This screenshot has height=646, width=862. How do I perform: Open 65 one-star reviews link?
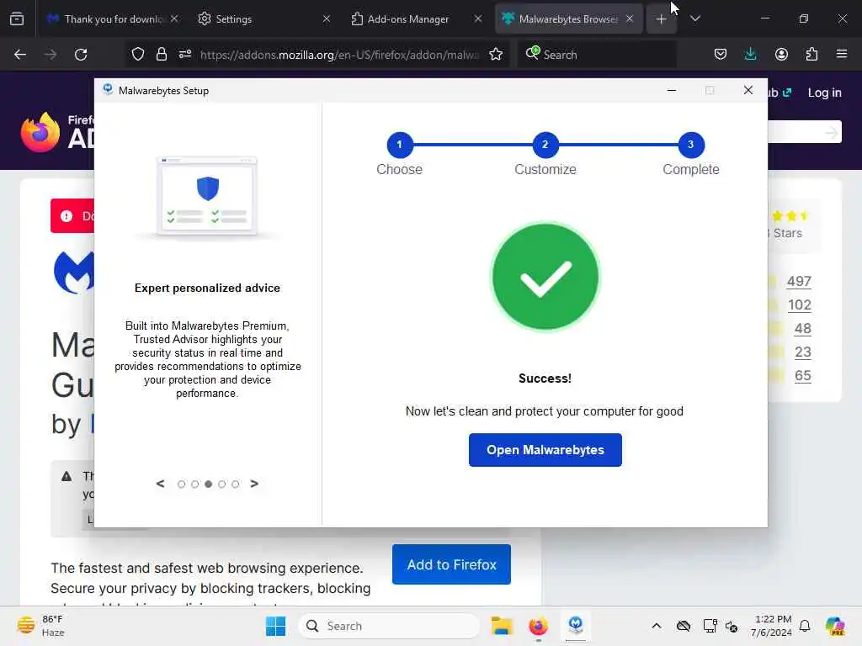802,376
